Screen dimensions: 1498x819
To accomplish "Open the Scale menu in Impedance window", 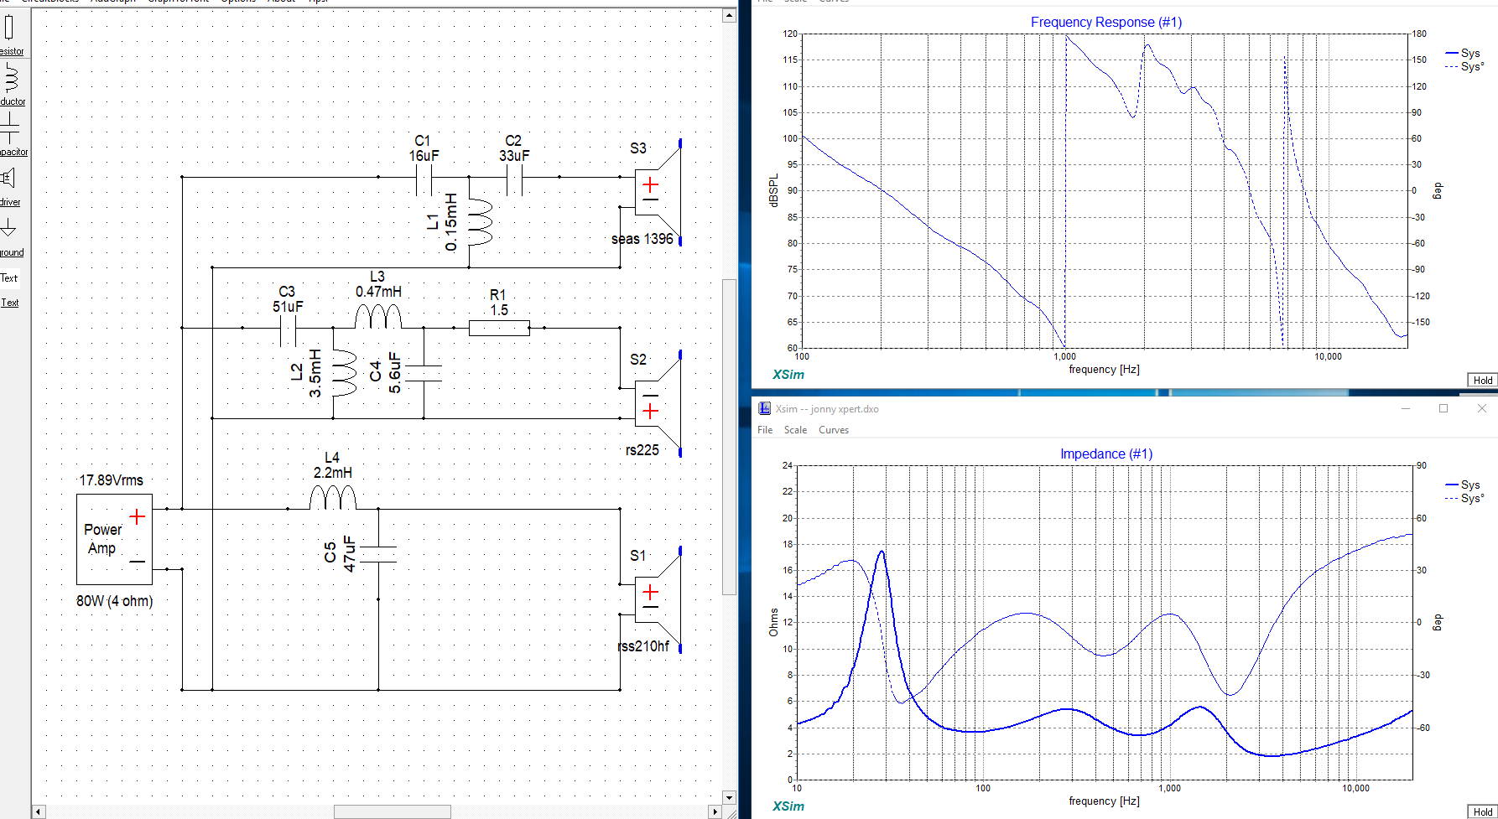I will [795, 430].
